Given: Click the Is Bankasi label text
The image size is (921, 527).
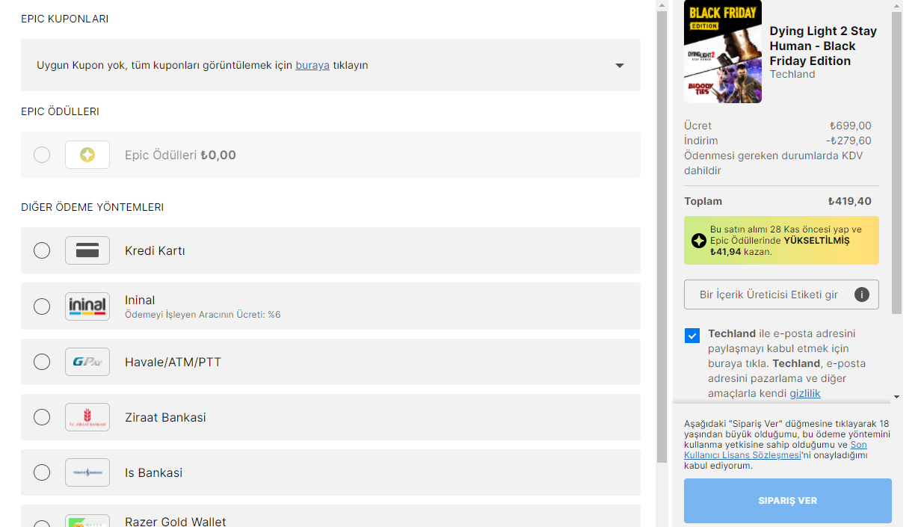Looking at the screenshot, I should tap(153, 472).
